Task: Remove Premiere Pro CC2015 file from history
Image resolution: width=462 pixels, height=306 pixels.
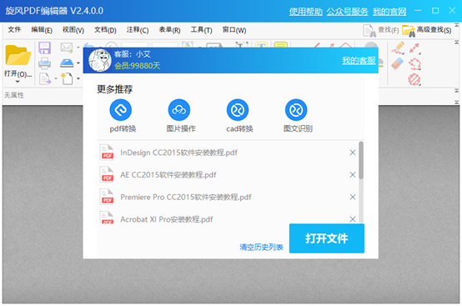Action: (x=353, y=197)
